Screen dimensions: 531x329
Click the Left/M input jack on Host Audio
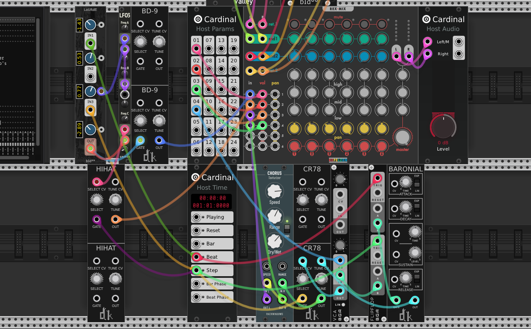point(459,42)
